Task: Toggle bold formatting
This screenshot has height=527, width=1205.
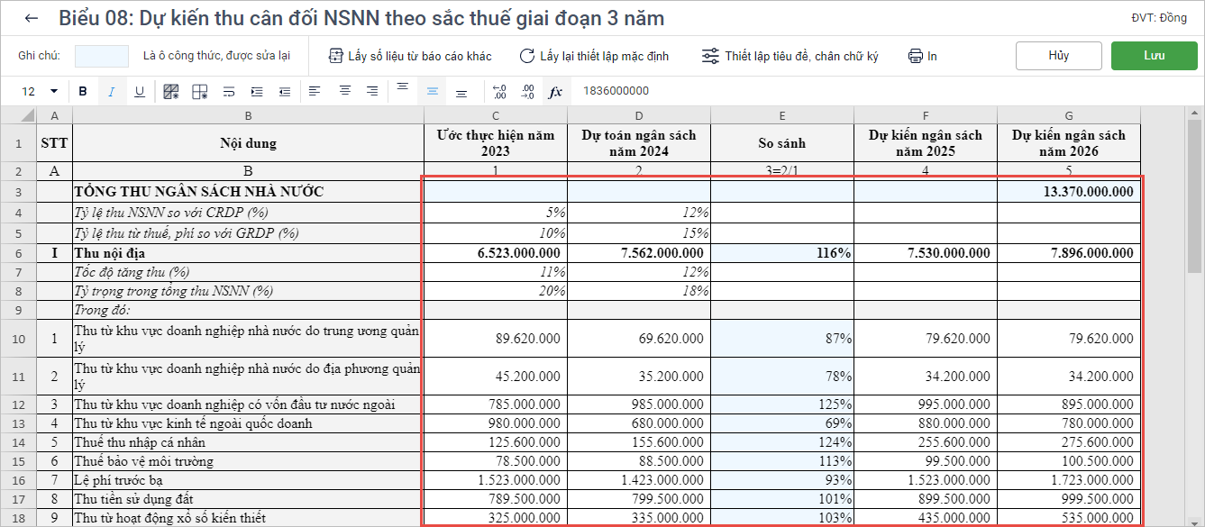Action: point(83,91)
